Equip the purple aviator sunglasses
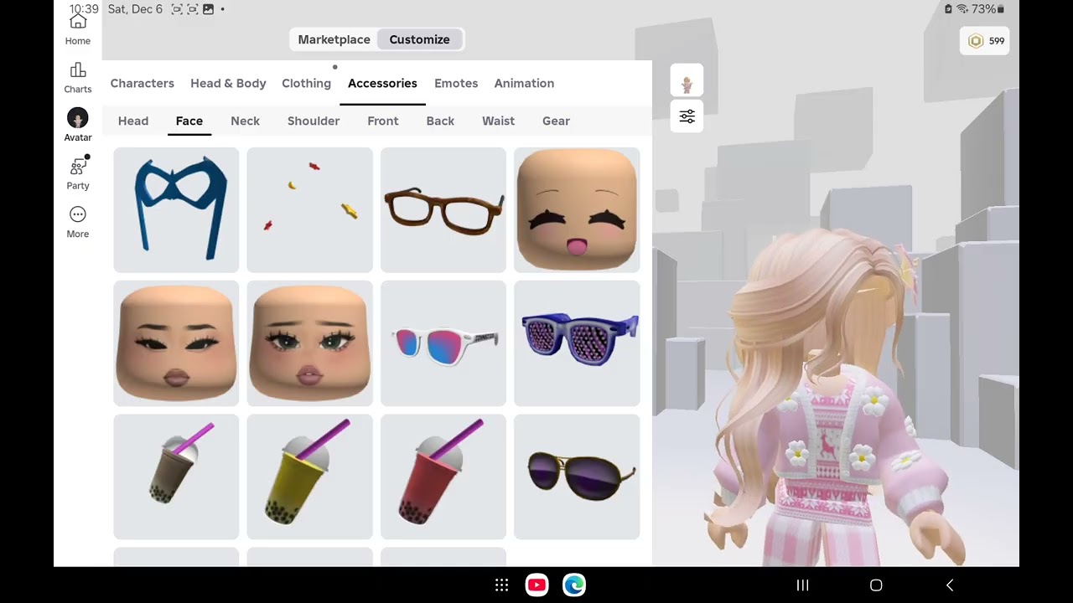The height and width of the screenshot is (603, 1073). point(577,477)
